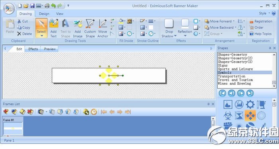Select Sports and Leisure category
Image resolution: width=279 pixels, height=149 pixels.
pos(235,69)
